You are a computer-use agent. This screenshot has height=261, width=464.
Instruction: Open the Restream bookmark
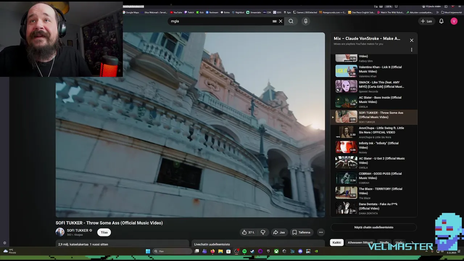pos(212,12)
